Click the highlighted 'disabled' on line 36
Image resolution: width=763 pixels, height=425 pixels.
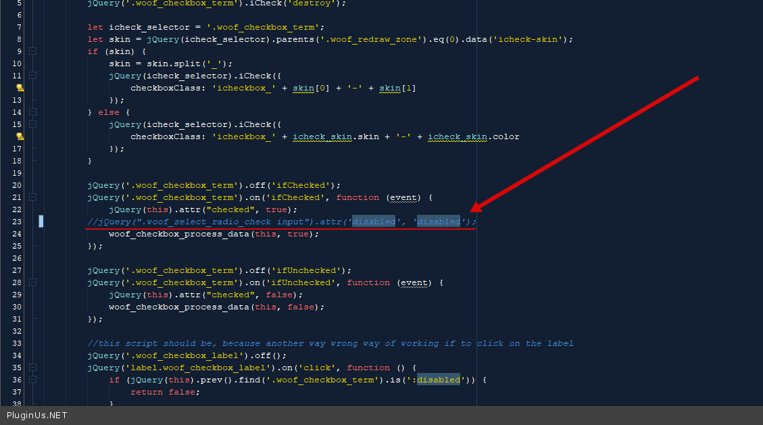[x=438, y=380]
